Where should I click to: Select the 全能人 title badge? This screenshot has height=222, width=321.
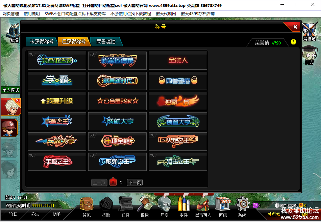[178, 61]
